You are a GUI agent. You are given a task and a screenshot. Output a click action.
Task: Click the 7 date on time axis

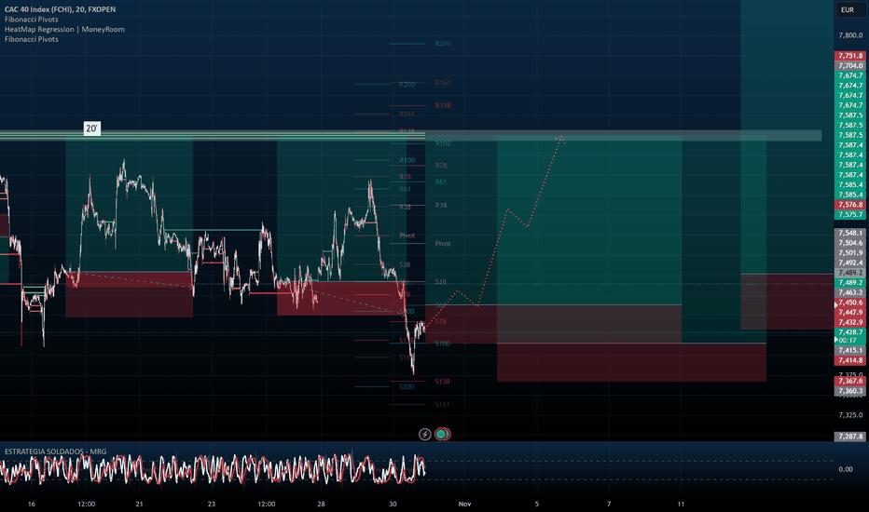click(x=609, y=505)
